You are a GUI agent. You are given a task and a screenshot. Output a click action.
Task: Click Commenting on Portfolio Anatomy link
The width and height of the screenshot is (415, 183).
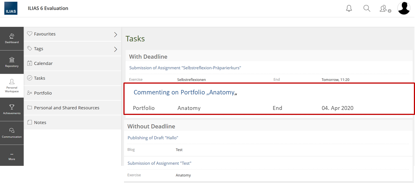pyautogui.click(x=184, y=92)
